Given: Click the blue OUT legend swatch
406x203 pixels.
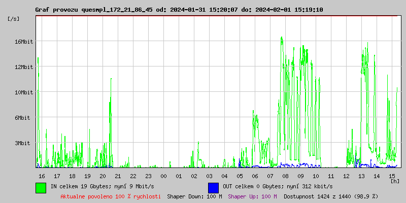Looking at the screenshot, I should click(213, 187).
